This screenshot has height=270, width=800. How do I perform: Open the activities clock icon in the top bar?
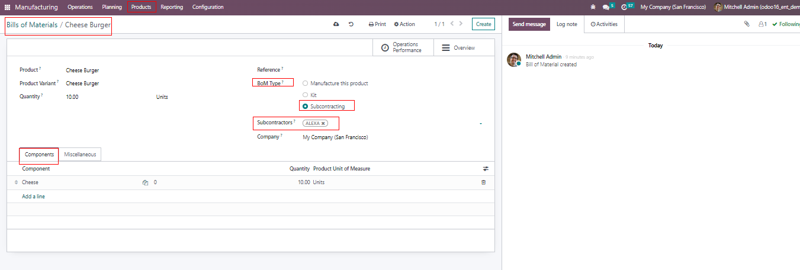pyautogui.click(x=624, y=7)
